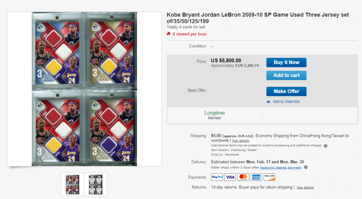Open See details link for returns
The image size is (362, 199).
[x=305, y=187]
